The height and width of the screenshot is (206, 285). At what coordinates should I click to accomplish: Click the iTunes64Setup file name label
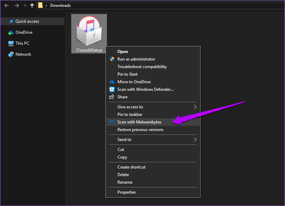click(89, 50)
